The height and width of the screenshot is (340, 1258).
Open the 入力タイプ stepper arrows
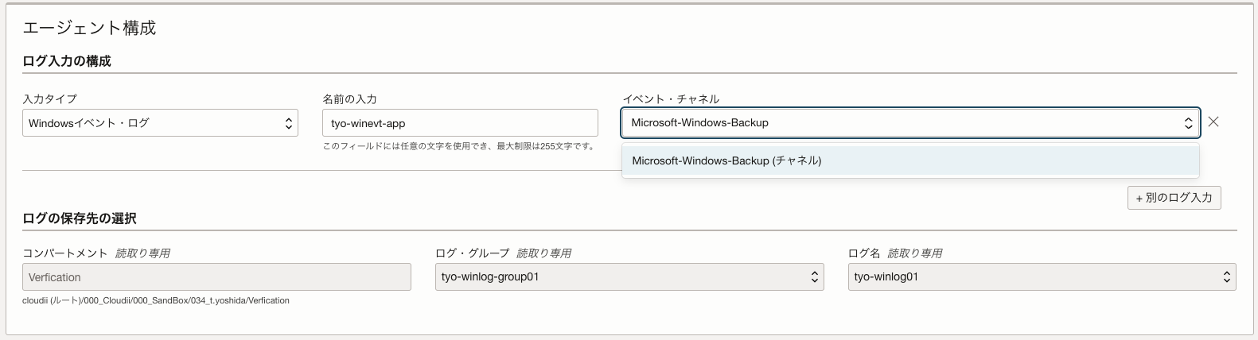coord(289,123)
